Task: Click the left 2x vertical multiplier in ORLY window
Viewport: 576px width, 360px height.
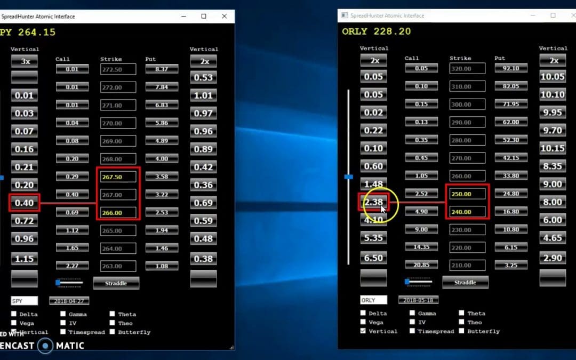Action: [x=374, y=61]
